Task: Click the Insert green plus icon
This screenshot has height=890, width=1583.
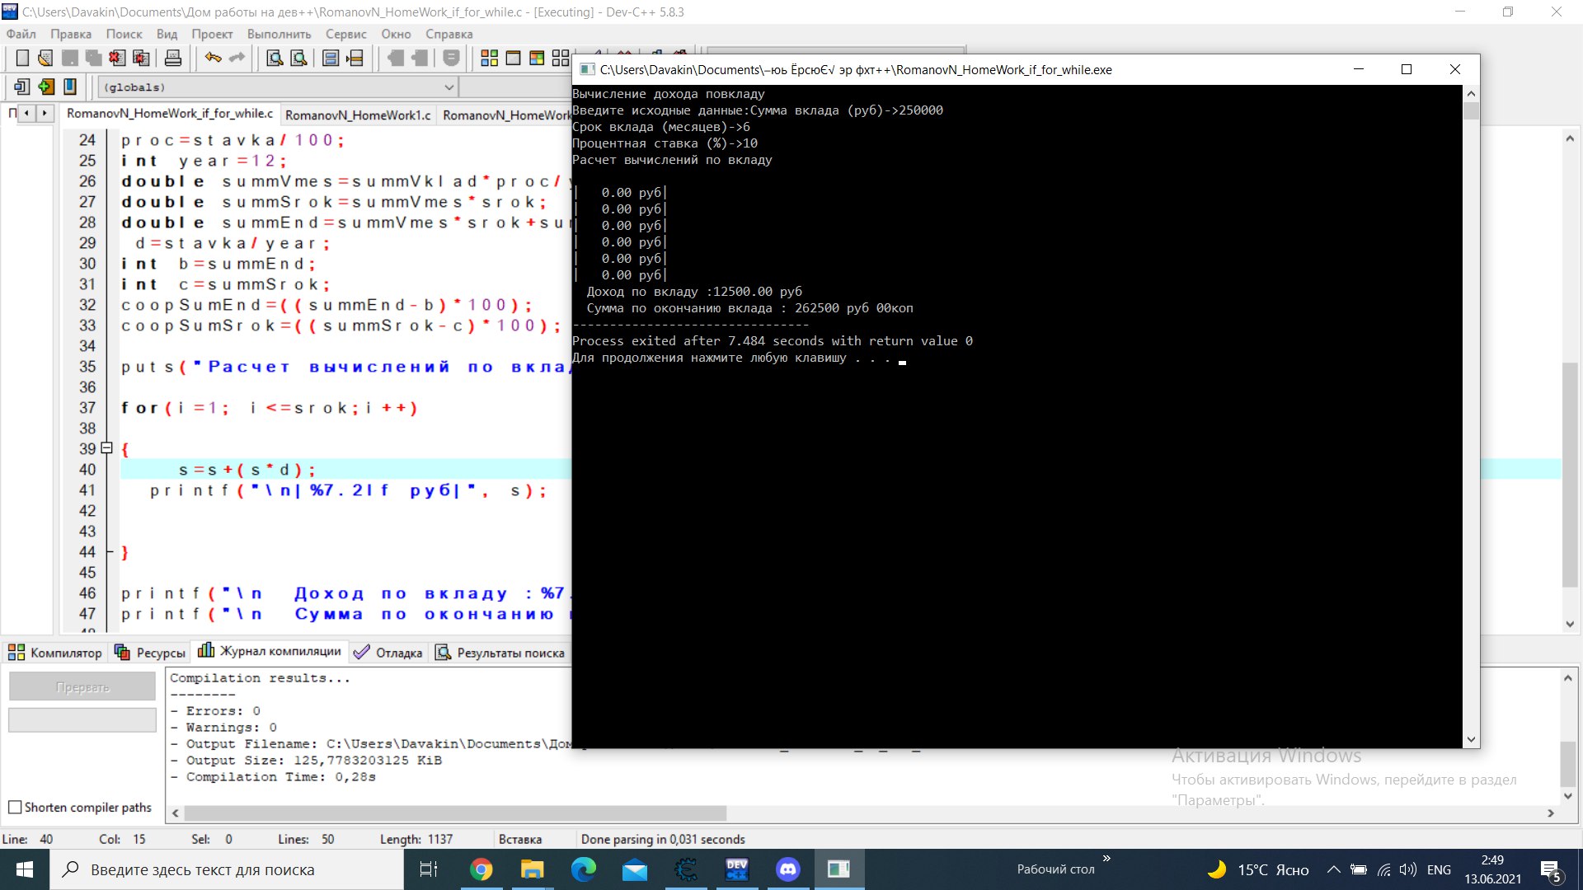Action: point(46,87)
